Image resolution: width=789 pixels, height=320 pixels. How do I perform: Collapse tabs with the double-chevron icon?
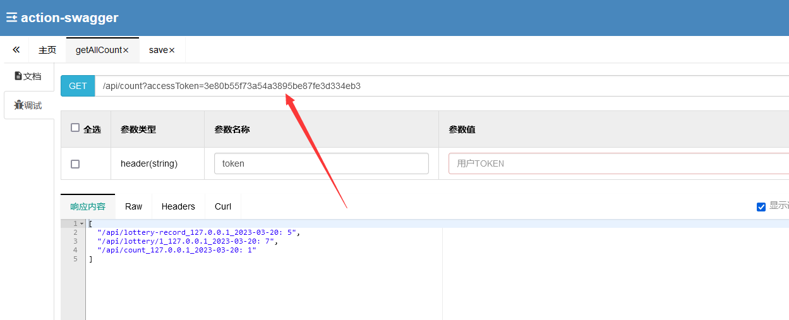coord(16,50)
